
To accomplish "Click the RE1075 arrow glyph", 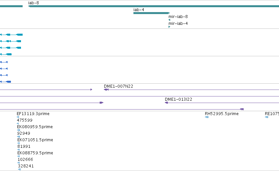I will click(x=267, y=117).
